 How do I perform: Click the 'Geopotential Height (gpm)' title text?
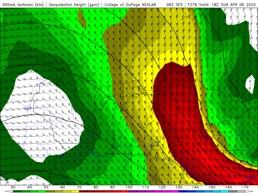[x=74, y=5]
